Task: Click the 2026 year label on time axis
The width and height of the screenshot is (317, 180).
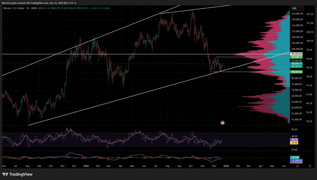Action: tap(226, 166)
